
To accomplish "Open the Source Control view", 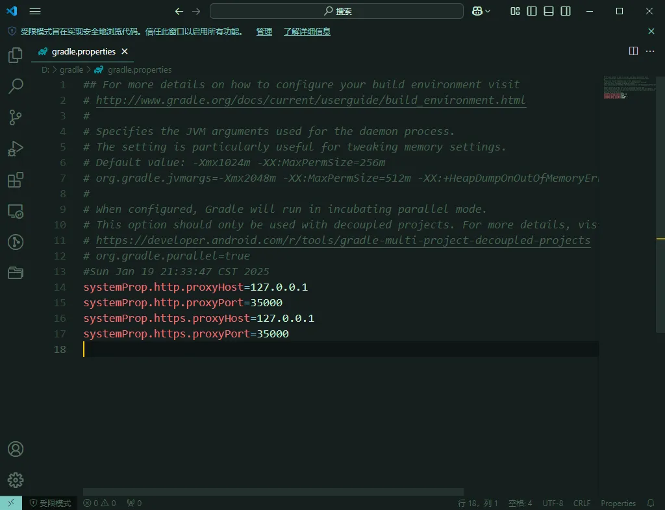I will point(16,117).
